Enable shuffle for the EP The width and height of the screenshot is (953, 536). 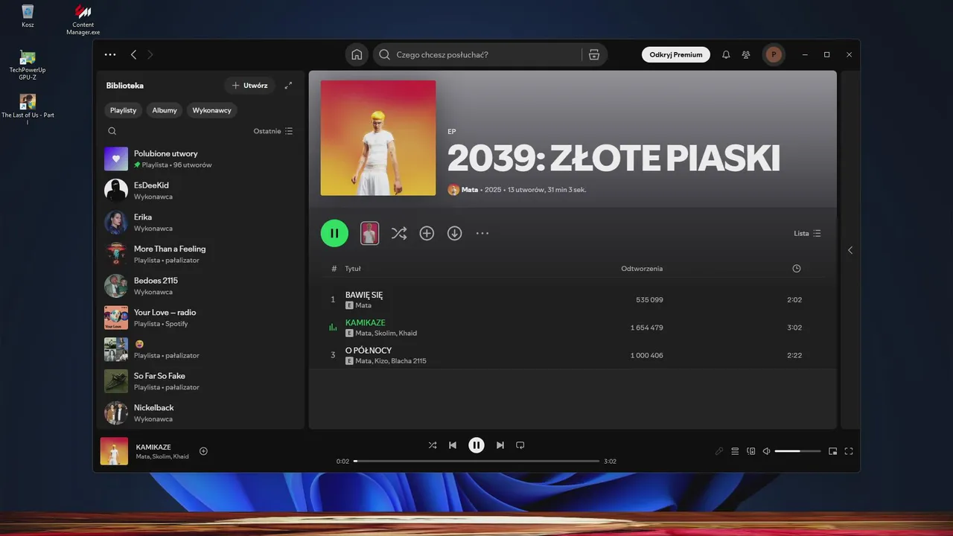(399, 233)
